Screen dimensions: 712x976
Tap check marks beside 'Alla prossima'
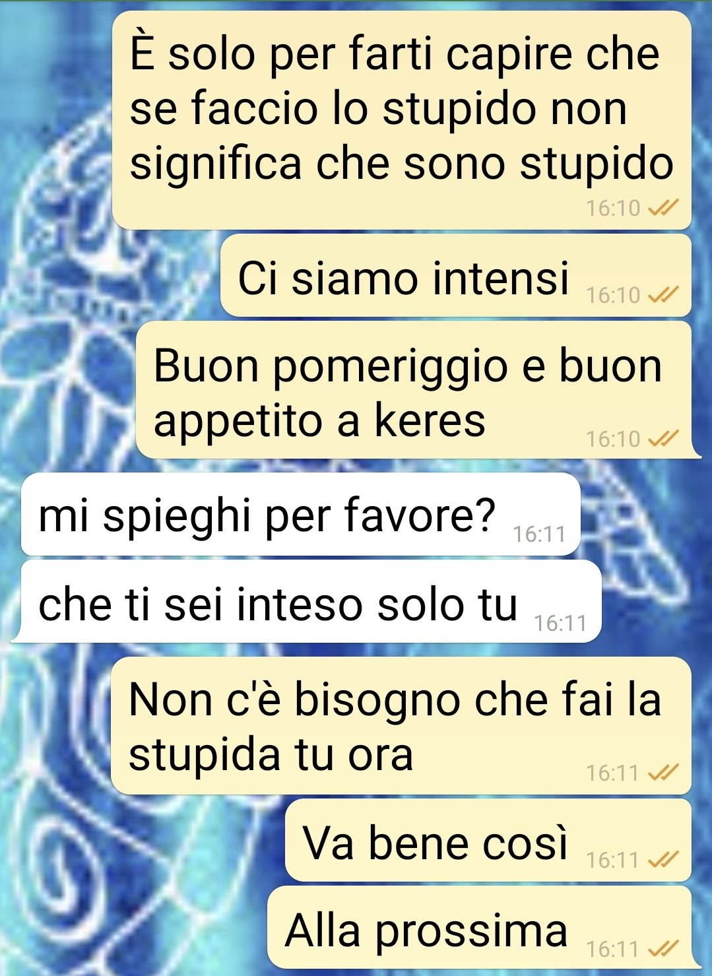pos(663,949)
